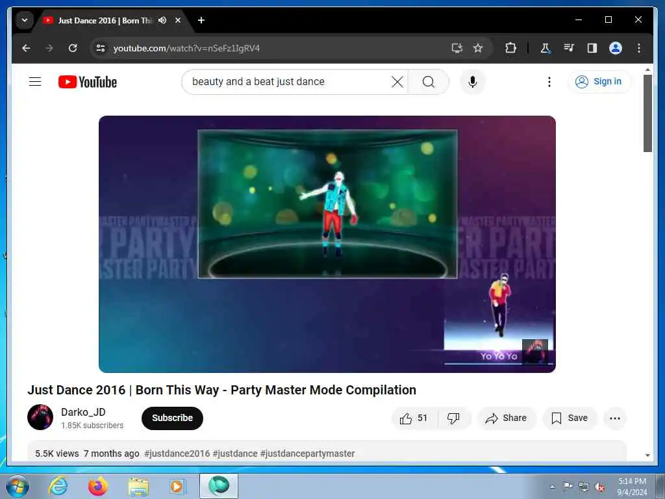Clear the search query with the X
This screenshot has width=665, height=499.
(x=397, y=82)
